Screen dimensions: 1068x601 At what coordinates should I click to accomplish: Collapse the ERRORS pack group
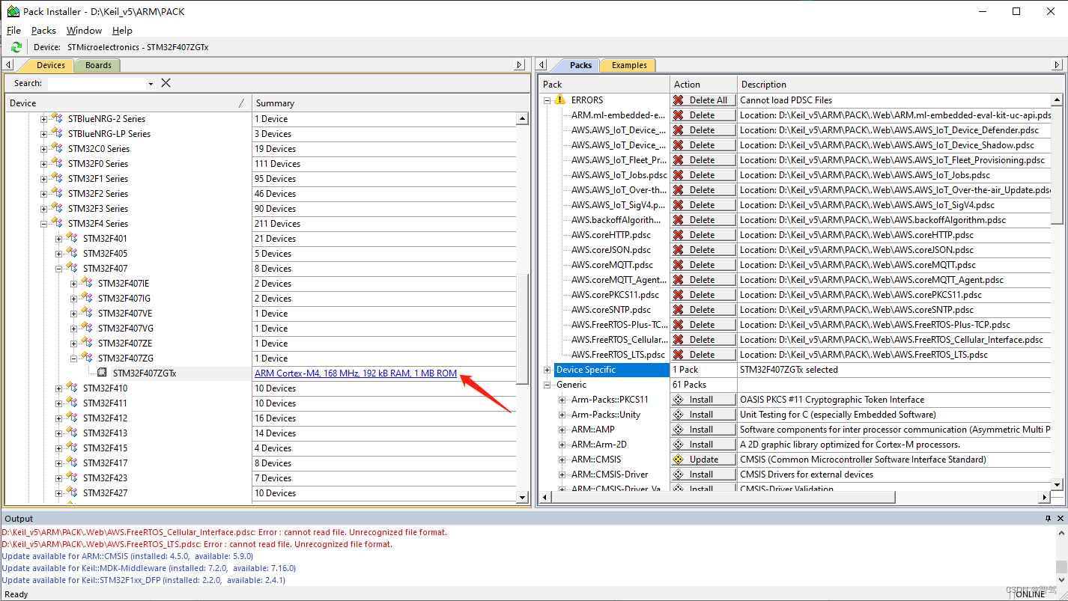pos(547,100)
